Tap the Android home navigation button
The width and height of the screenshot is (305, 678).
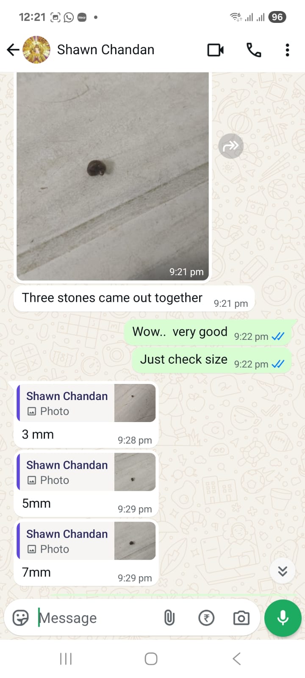151,659
